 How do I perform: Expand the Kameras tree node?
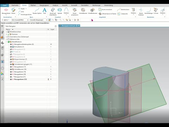(6, 34)
